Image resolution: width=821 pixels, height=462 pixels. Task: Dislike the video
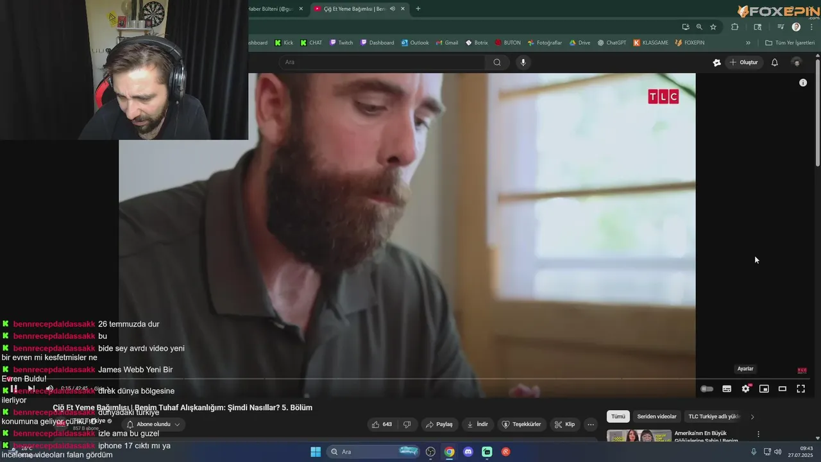tap(407, 424)
